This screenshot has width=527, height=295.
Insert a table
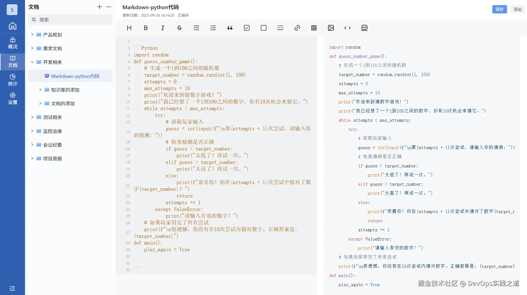click(x=314, y=28)
